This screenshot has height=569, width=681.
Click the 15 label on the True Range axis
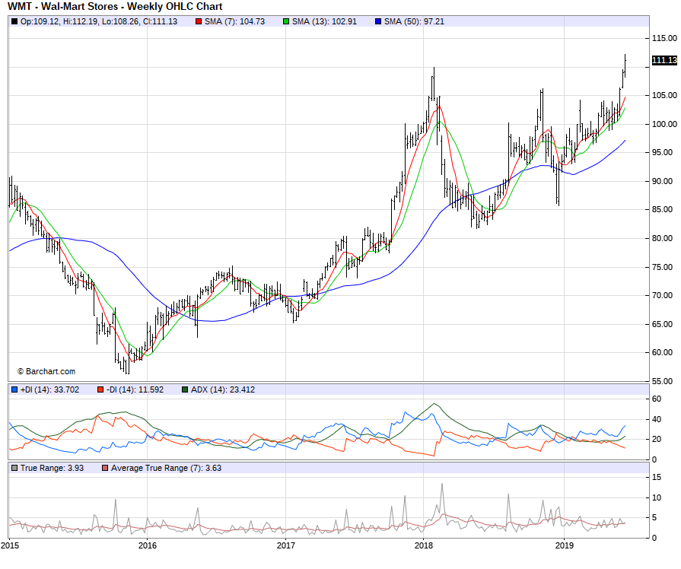point(657,478)
